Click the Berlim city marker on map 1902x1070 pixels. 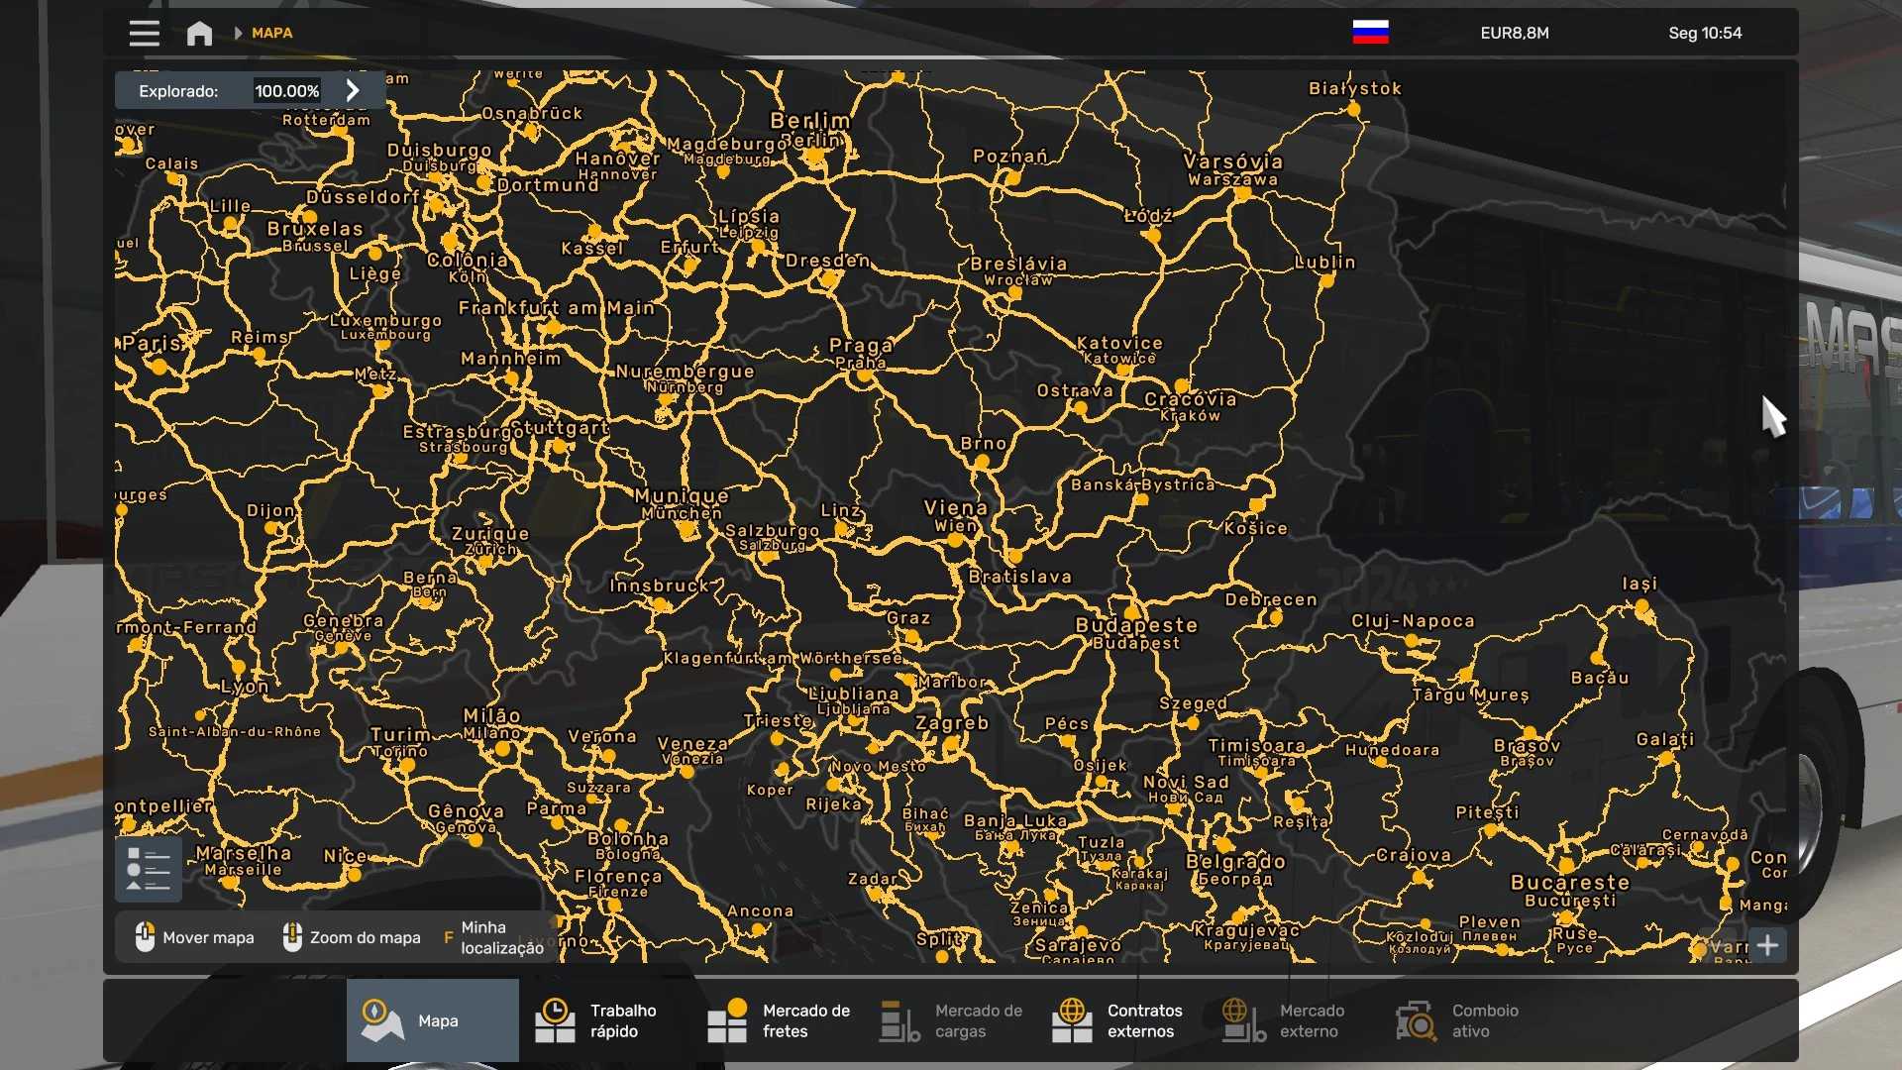click(814, 156)
